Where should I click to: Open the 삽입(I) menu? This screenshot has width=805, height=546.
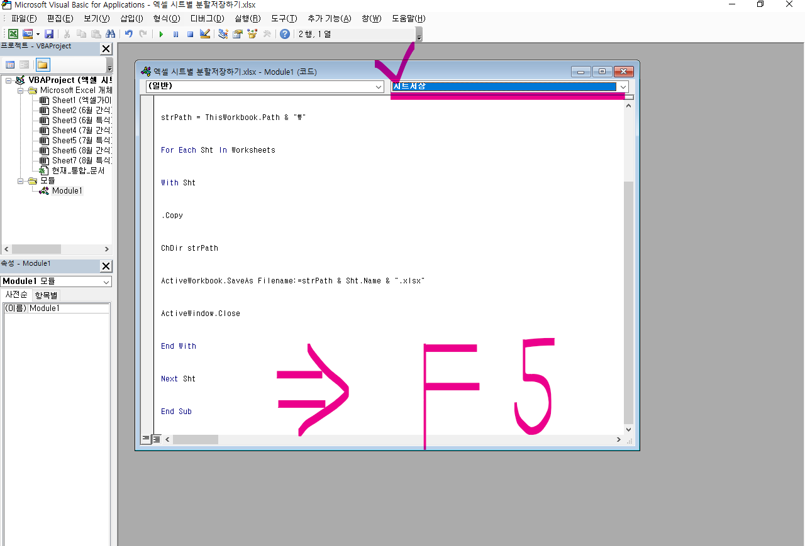(131, 19)
